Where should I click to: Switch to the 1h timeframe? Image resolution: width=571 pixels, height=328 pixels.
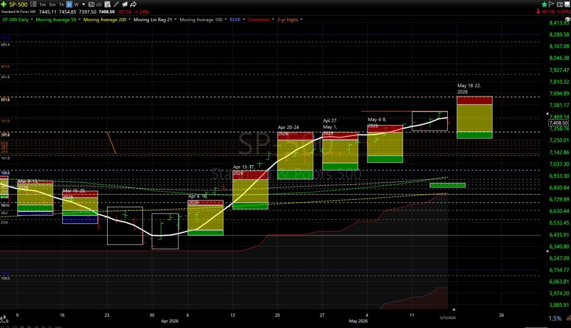click(x=61, y=4)
